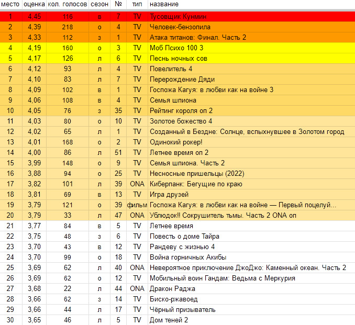The height and width of the screenshot is (325, 355).
Task: Select the number cell 47
Action: tap(118, 216)
